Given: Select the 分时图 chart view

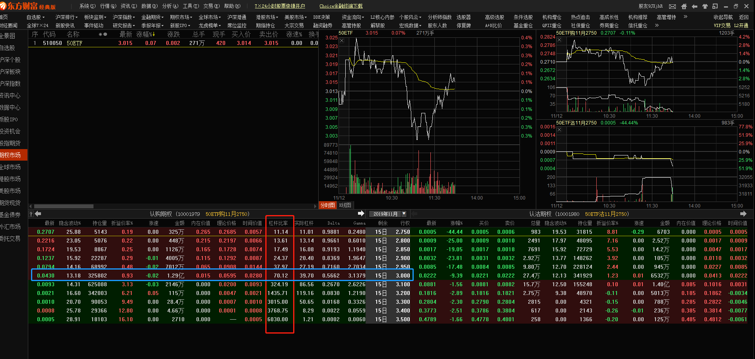Looking at the screenshot, I should (x=328, y=205).
